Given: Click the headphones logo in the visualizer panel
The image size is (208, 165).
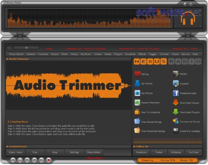Looking at the screenshot, I should click(188, 18).
